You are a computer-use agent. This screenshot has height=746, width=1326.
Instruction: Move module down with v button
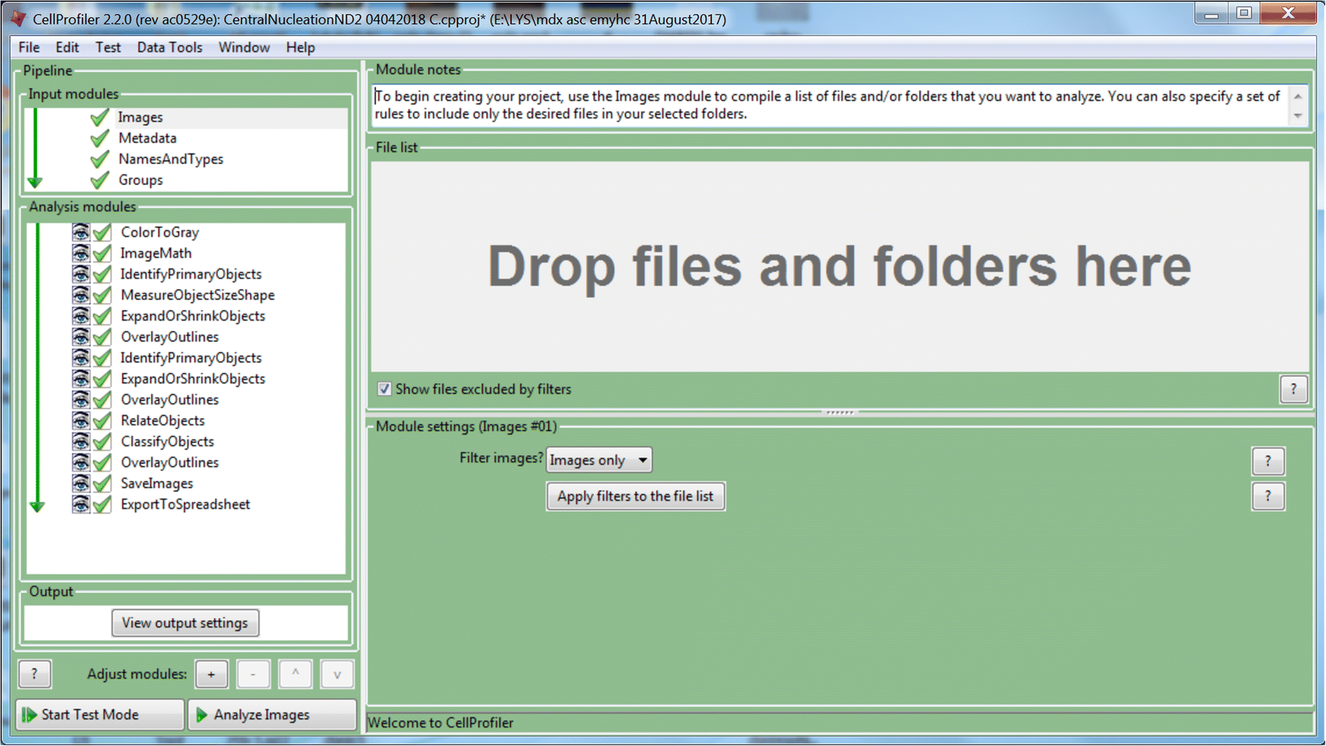pos(337,674)
